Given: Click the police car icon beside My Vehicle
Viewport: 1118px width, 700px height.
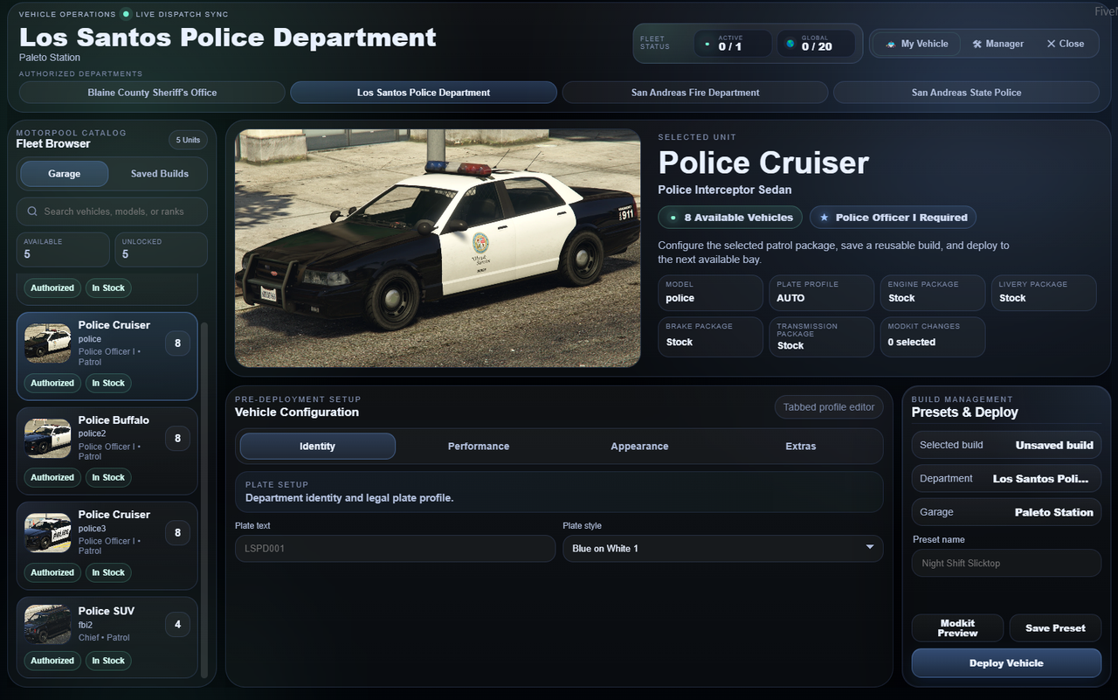Looking at the screenshot, I should [890, 44].
